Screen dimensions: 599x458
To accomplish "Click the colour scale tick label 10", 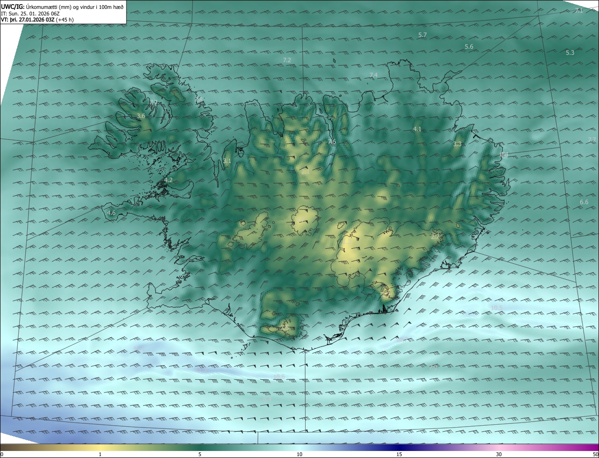I will 299,454.
